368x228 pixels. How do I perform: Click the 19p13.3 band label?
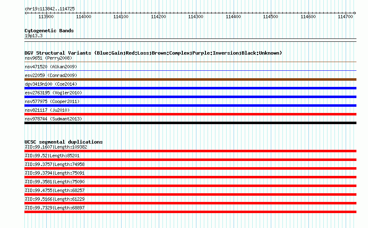click(x=33, y=36)
